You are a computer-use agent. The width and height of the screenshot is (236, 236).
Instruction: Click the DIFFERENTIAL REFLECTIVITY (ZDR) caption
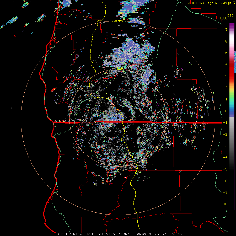click(x=93, y=234)
